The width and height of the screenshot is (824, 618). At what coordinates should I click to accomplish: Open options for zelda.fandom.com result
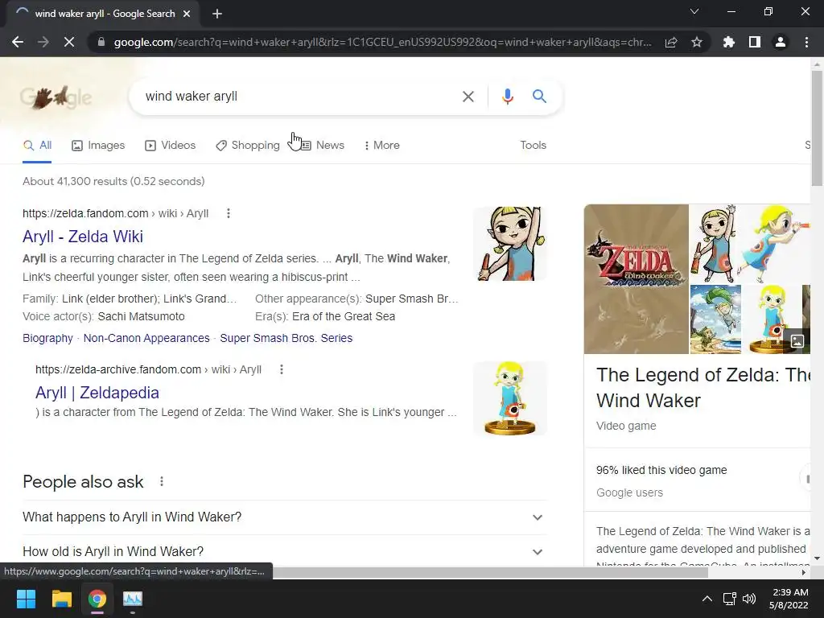[x=228, y=213]
